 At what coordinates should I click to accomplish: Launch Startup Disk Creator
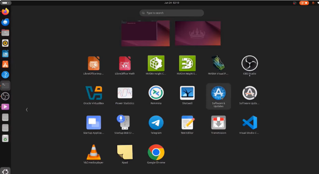(x=125, y=125)
